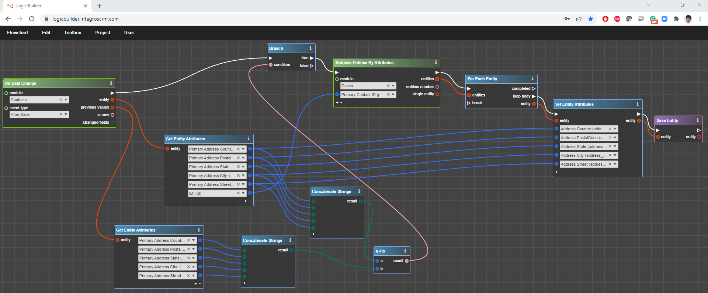This screenshot has width=708, height=293.
Task: Open the After Save event type dropdown
Action: pyautogui.click(x=66, y=114)
